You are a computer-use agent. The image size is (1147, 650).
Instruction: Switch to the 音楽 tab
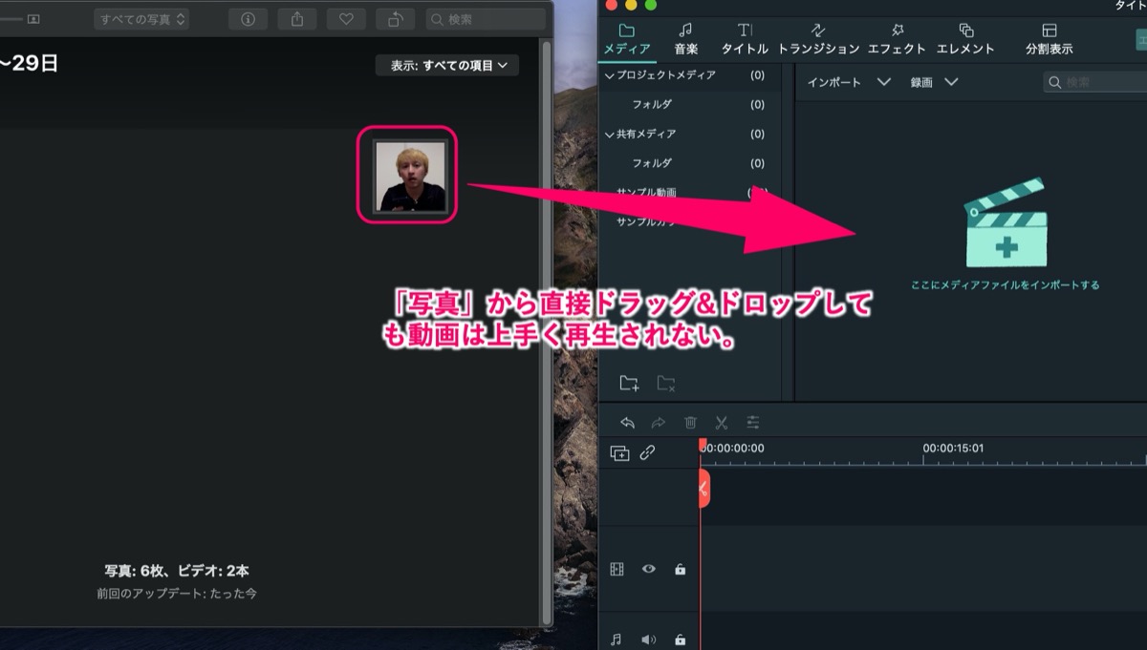[x=685, y=39]
